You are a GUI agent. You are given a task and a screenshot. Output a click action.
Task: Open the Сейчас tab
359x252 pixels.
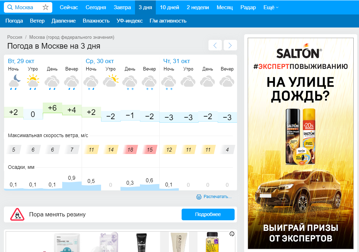tap(69, 7)
